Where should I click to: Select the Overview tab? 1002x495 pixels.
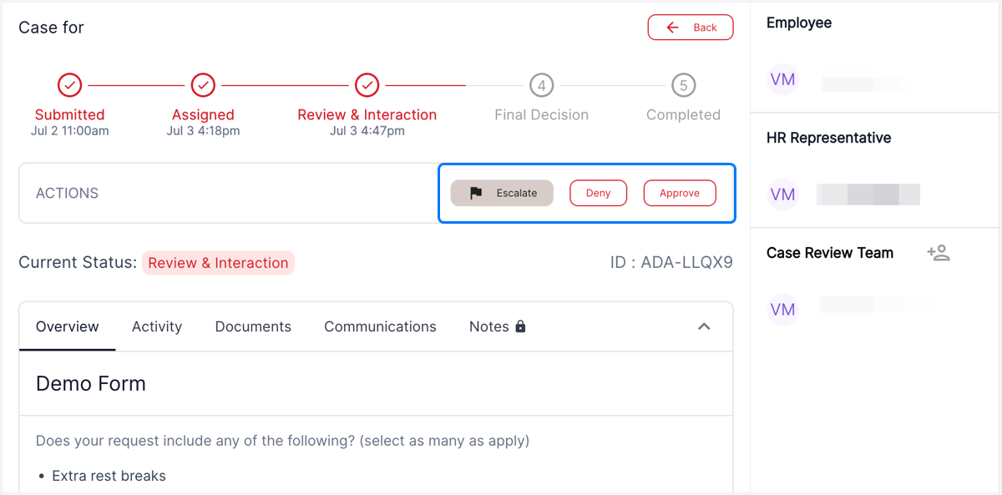(68, 326)
